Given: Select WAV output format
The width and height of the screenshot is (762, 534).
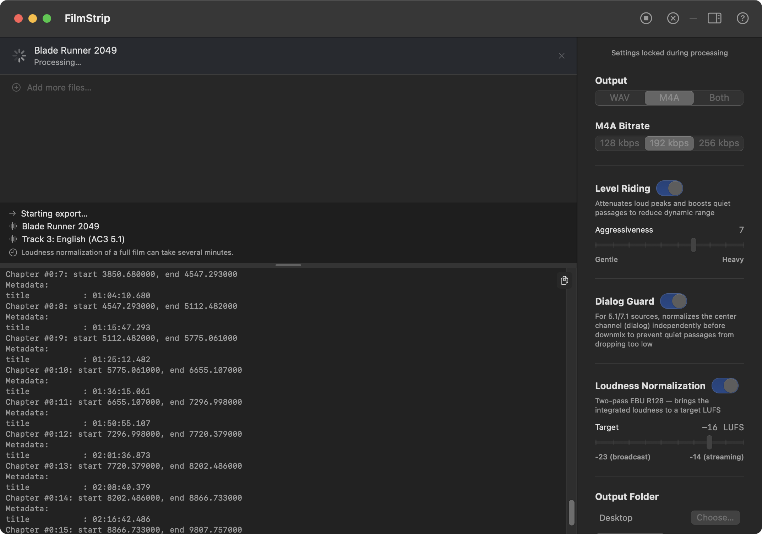Looking at the screenshot, I should (x=619, y=98).
